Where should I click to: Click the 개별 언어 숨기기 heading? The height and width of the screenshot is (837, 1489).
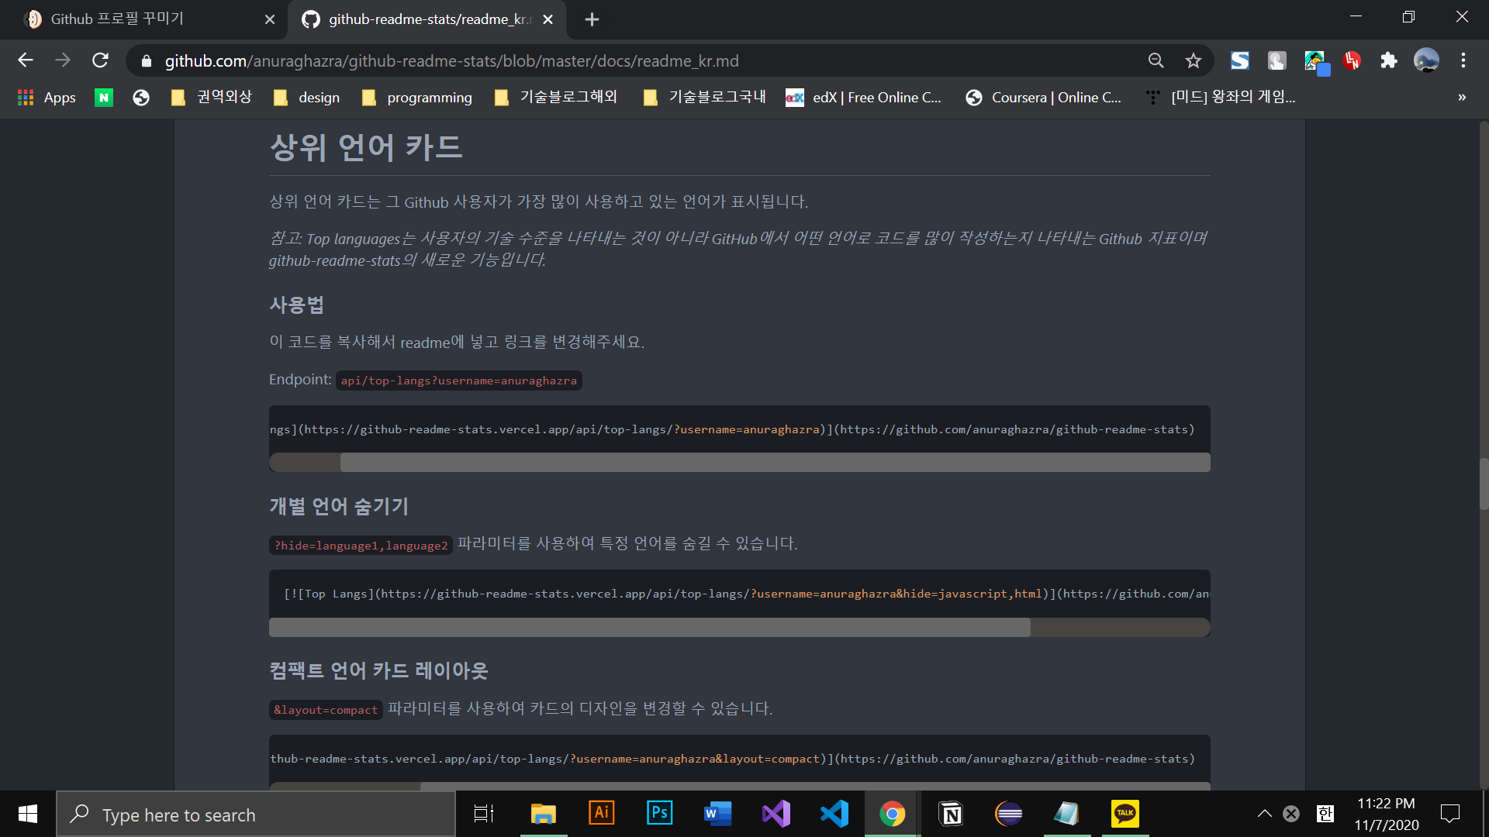(339, 506)
